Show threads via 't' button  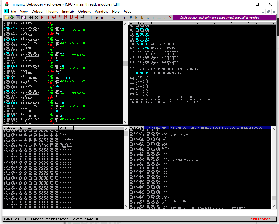108,17
